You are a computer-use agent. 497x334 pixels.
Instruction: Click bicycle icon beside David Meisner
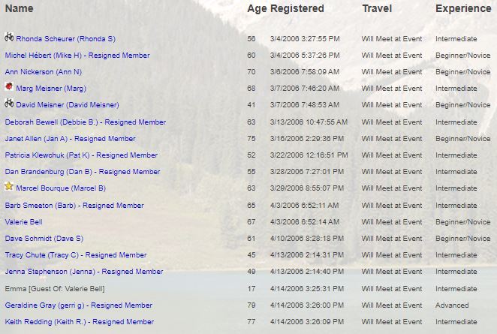pos(9,104)
